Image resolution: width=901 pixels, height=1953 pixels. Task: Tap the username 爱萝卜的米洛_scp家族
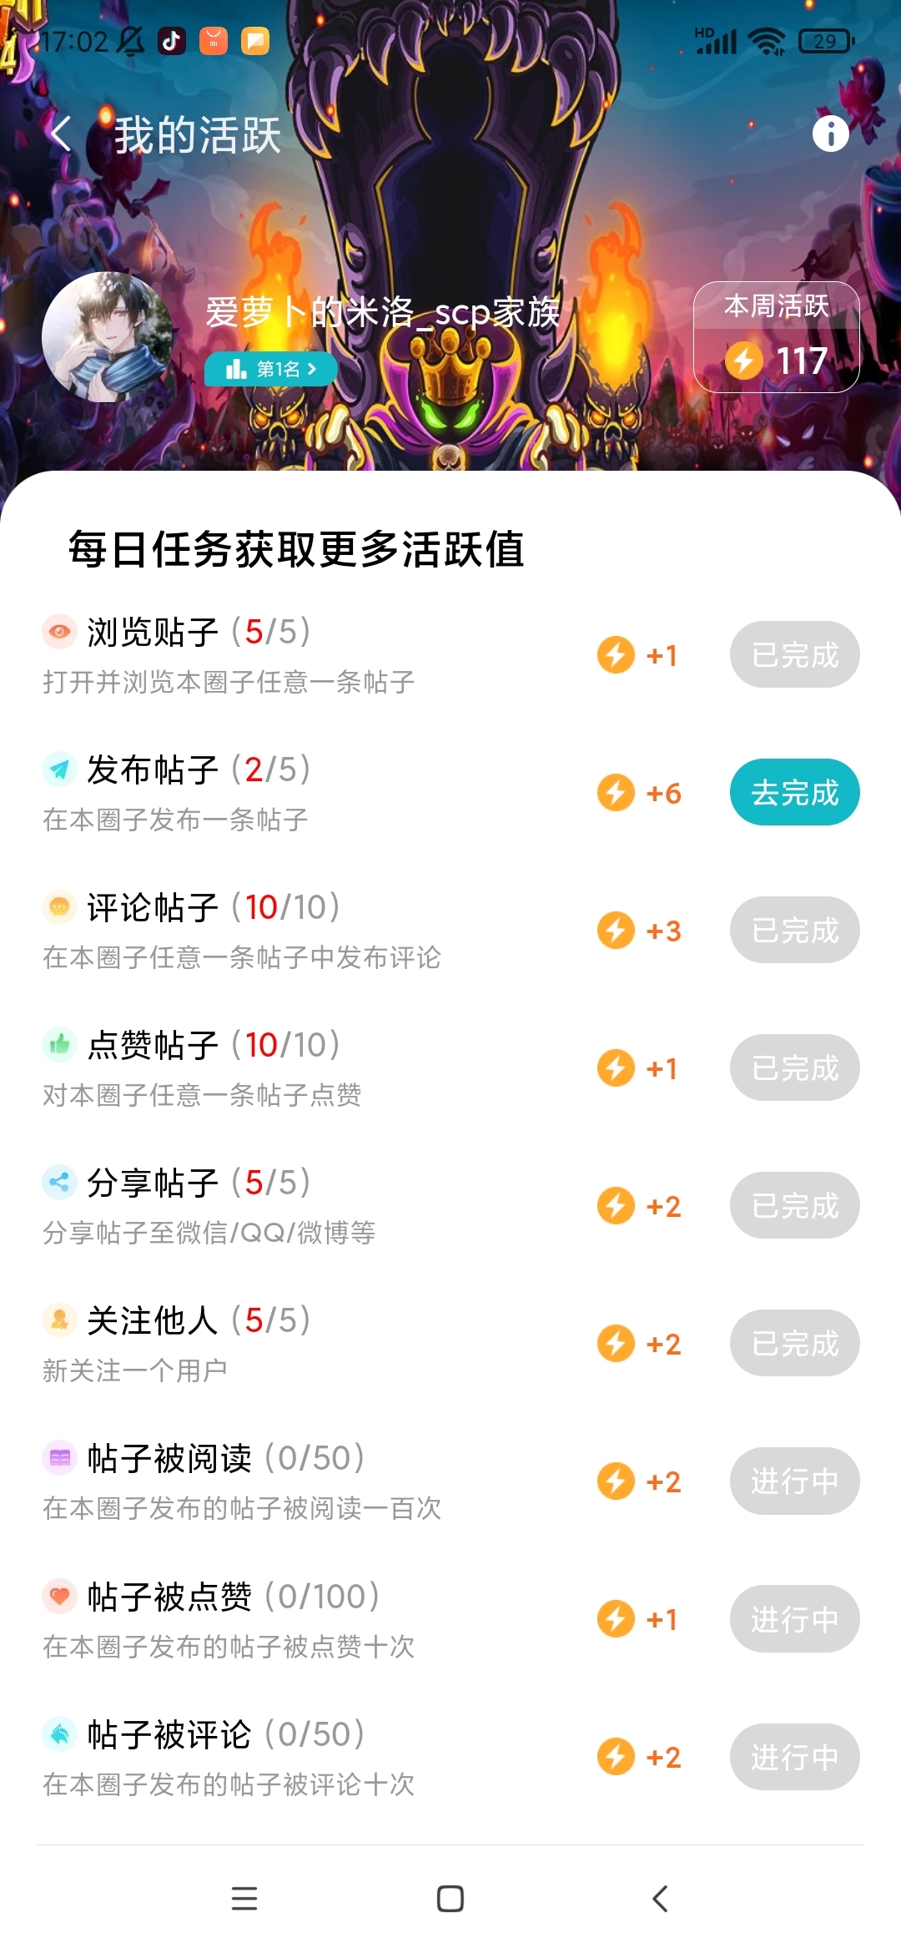tap(382, 312)
